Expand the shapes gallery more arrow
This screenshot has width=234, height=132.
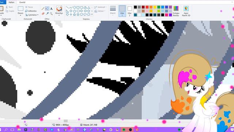pyautogui.click(x=92, y=15)
